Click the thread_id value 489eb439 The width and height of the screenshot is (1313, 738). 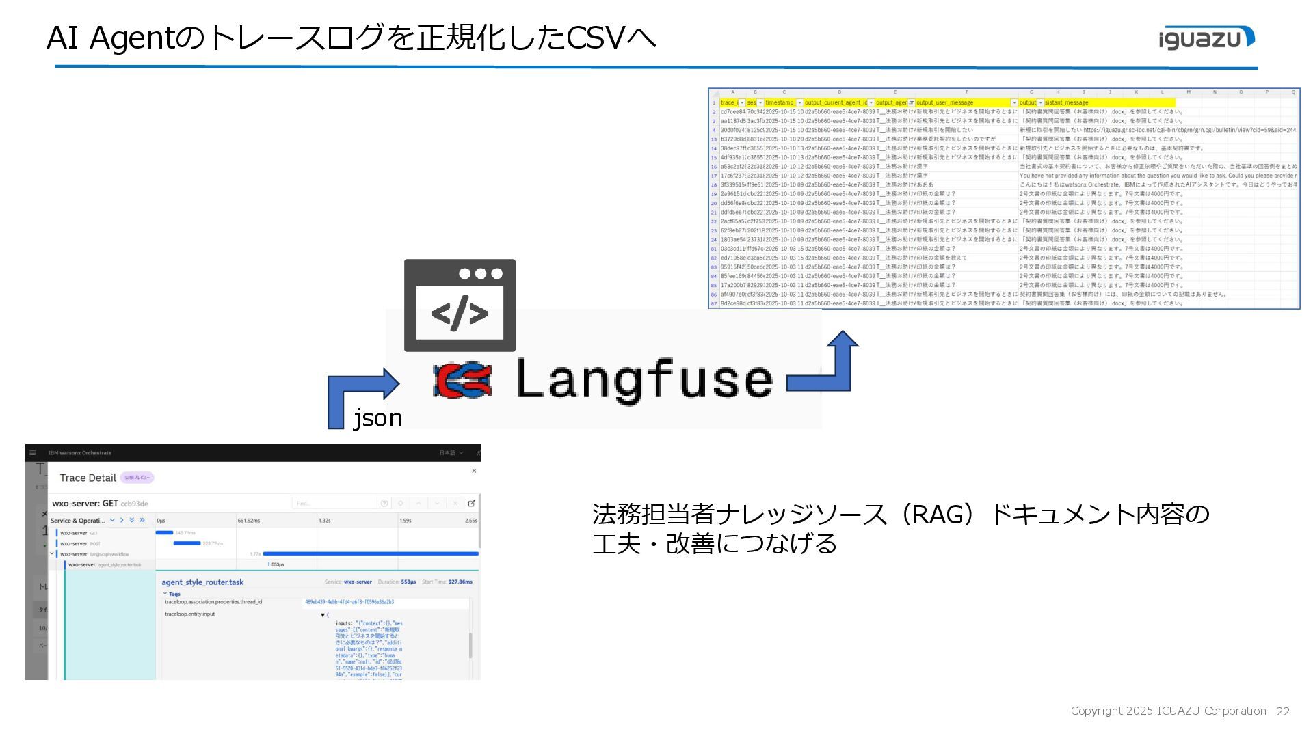(x=349, y=602)
